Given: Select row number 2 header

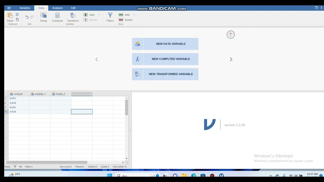Looking at the screenshot, I should click(x=6, y=103).
